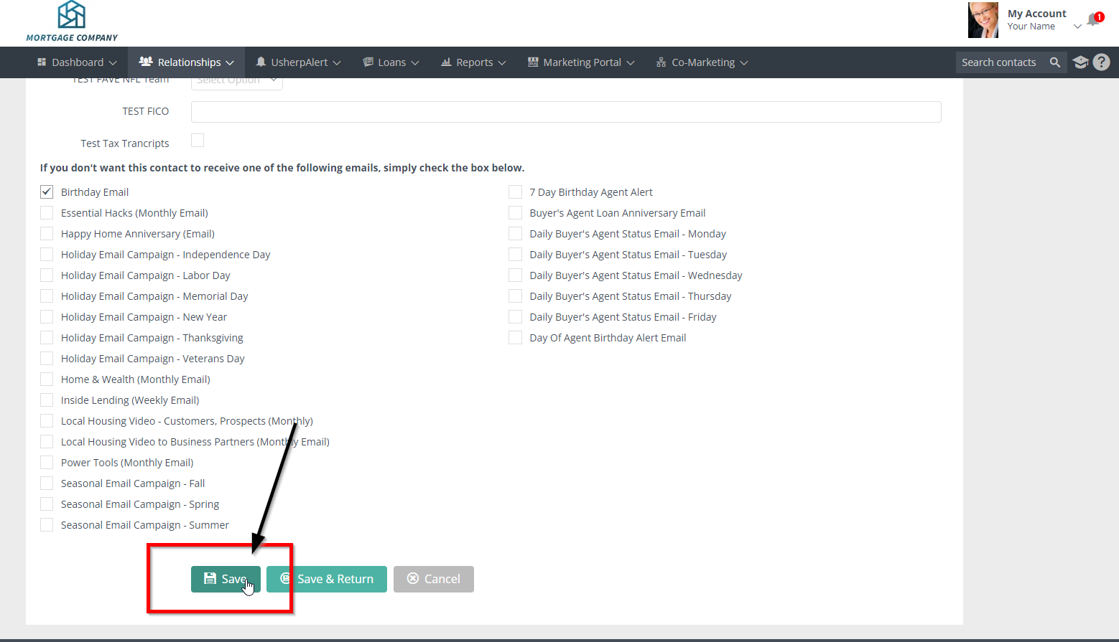Click the profile photo avatar
1119x642 pixels.
tap(983, 20)
